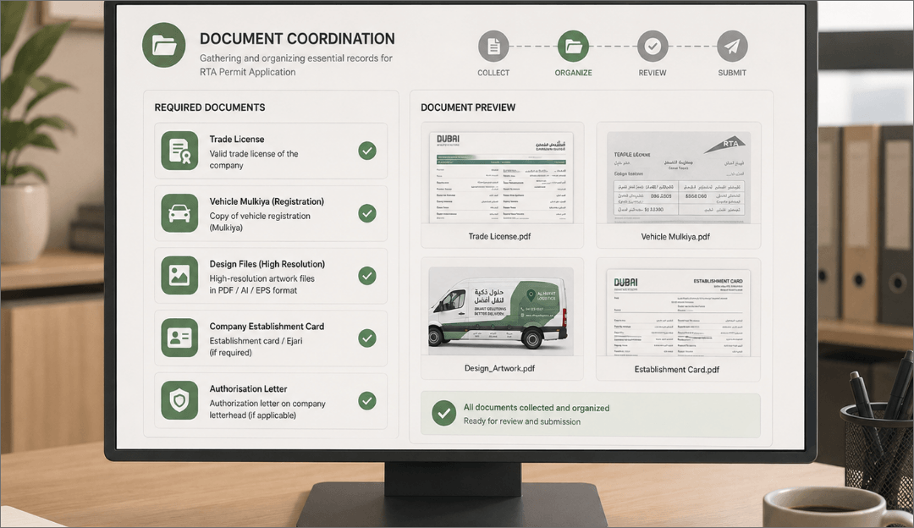The height and width of the screenshot is (528, 914).
Task: Toggle the Vehicle Mulkiya checkmark
Action: [x=367, y=213]
